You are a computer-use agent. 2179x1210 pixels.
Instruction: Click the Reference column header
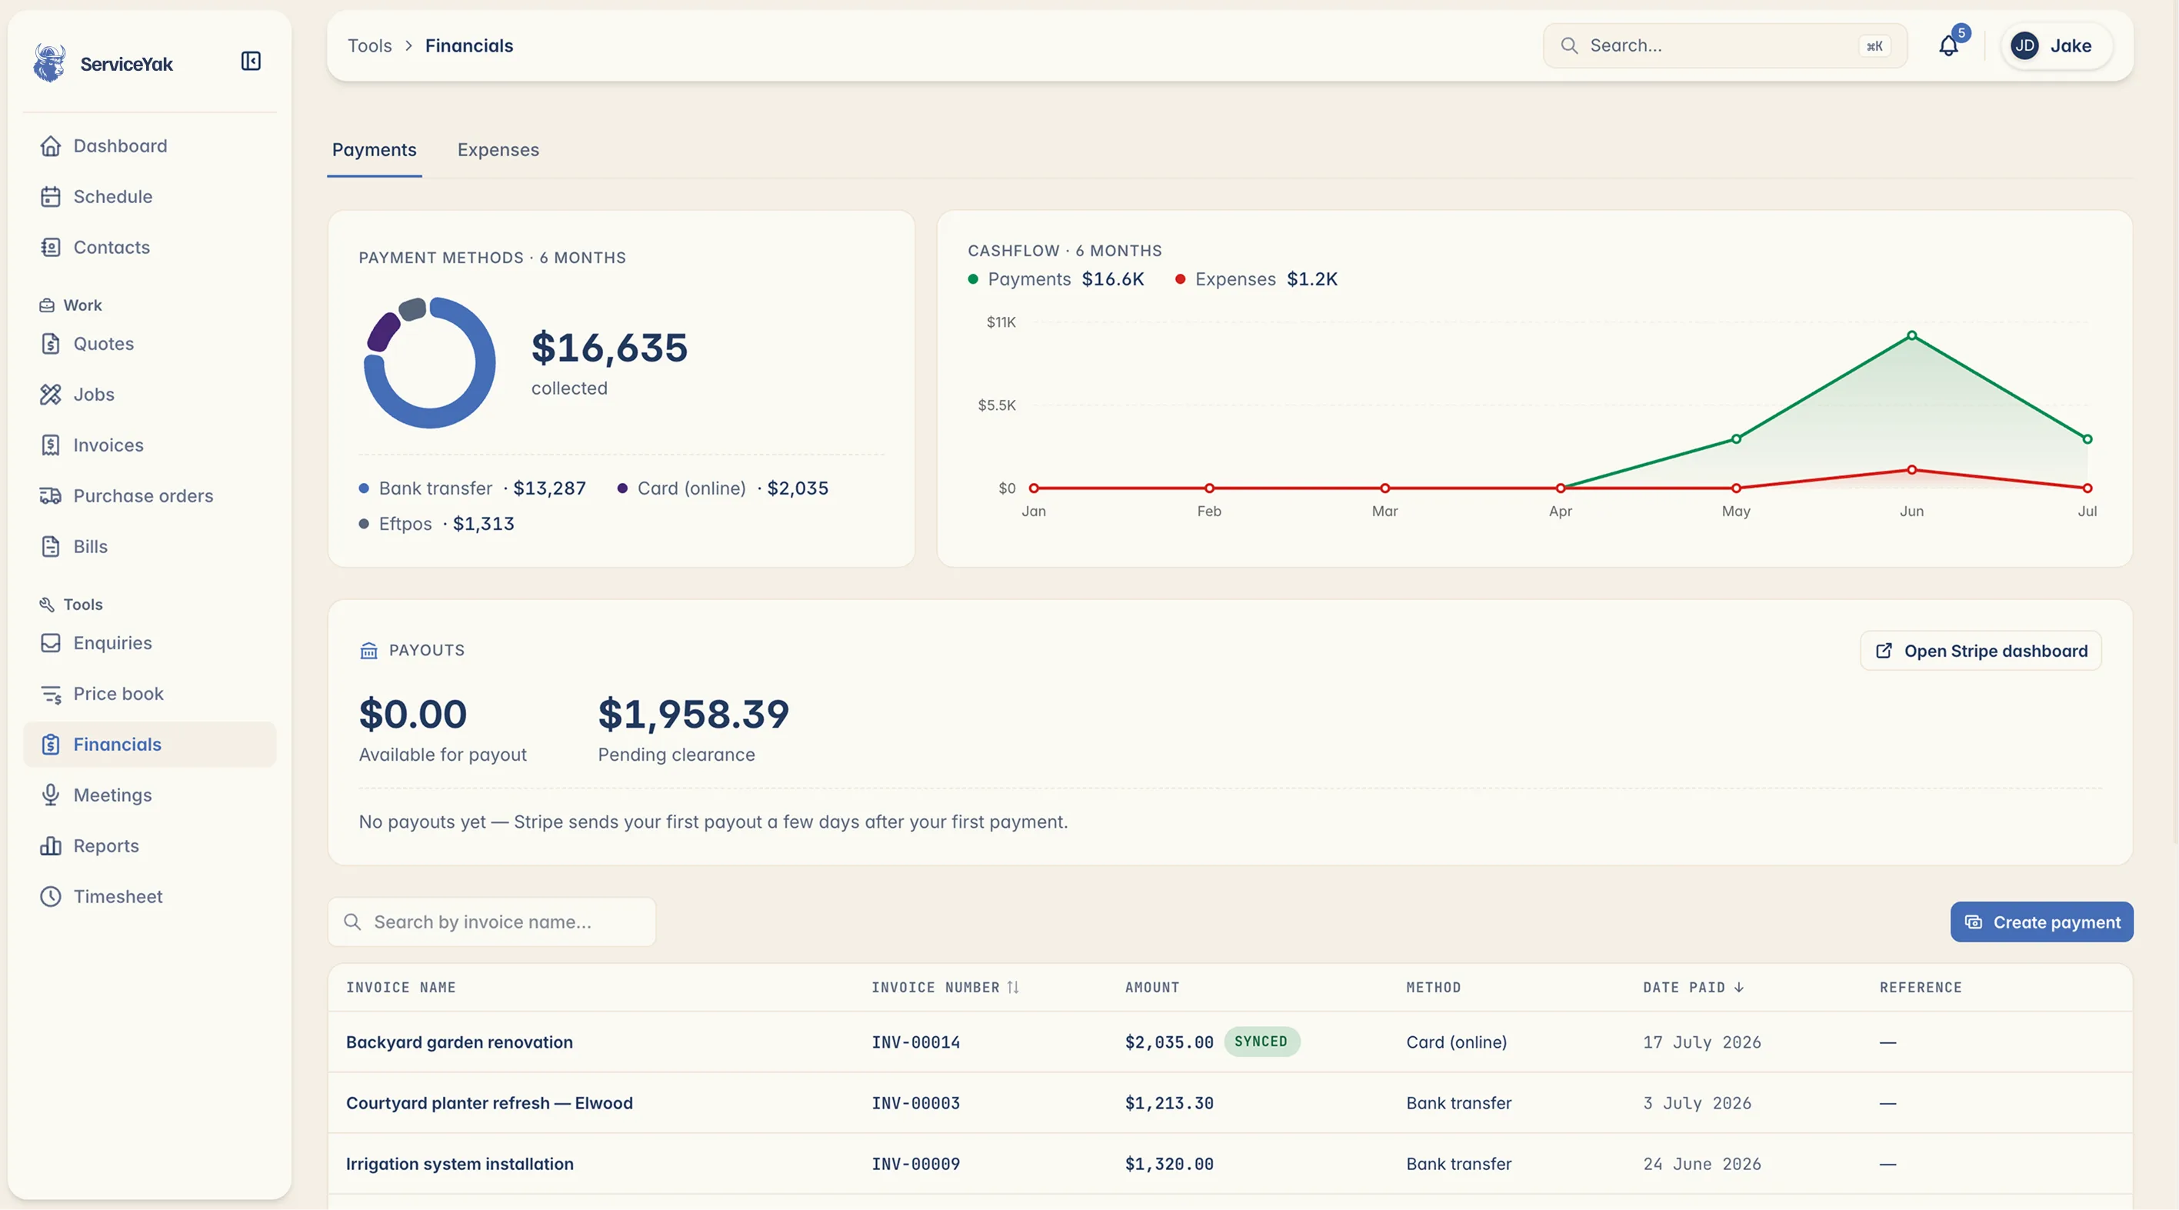coord(1921,988)
